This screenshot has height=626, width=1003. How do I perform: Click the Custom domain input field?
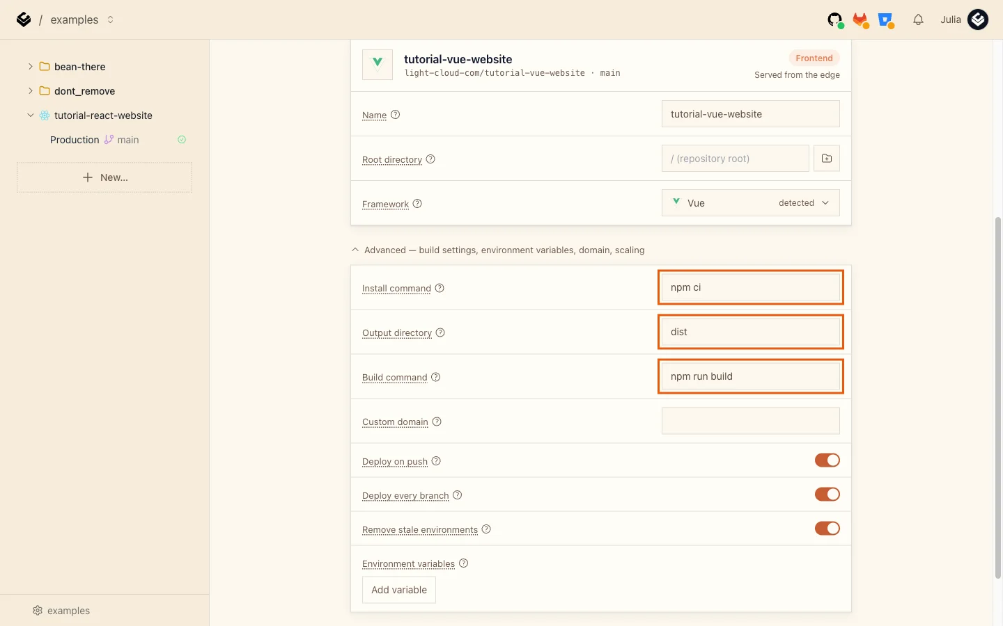click(751, 421)
